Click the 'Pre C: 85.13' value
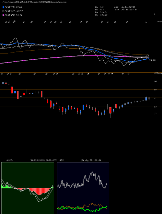Image resolution: width=162 pixels, height=214 pixels. (x=101, y=15)
